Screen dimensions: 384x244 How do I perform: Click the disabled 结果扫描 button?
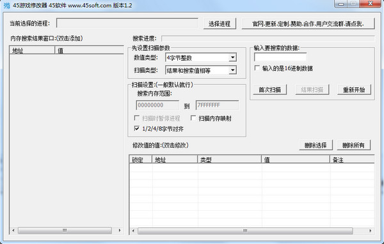[x=312, y=89]
